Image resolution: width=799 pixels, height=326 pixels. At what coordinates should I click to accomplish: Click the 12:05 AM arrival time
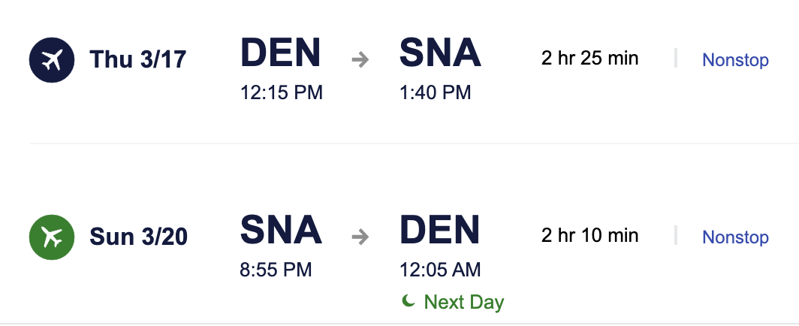click(x=440, y=270)
